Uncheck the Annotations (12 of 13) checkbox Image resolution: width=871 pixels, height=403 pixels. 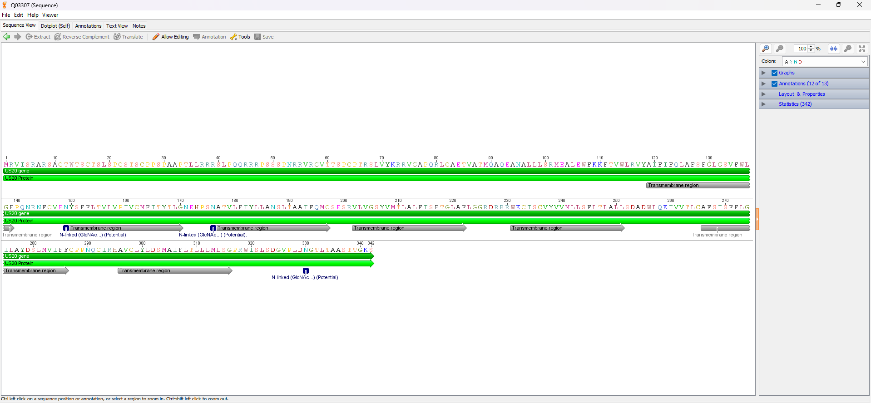point(775,84)
